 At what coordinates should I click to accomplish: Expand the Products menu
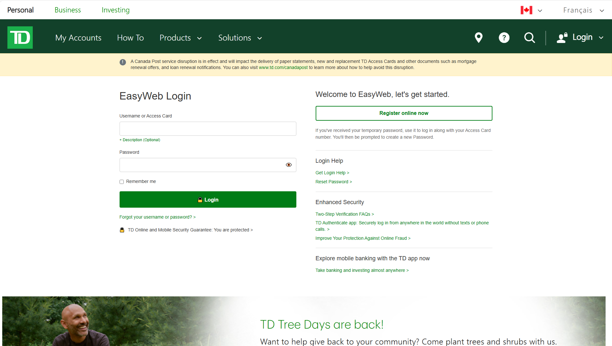[x=181, y=38]
